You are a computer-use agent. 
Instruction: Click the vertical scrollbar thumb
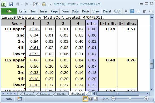tap(152, 64)
